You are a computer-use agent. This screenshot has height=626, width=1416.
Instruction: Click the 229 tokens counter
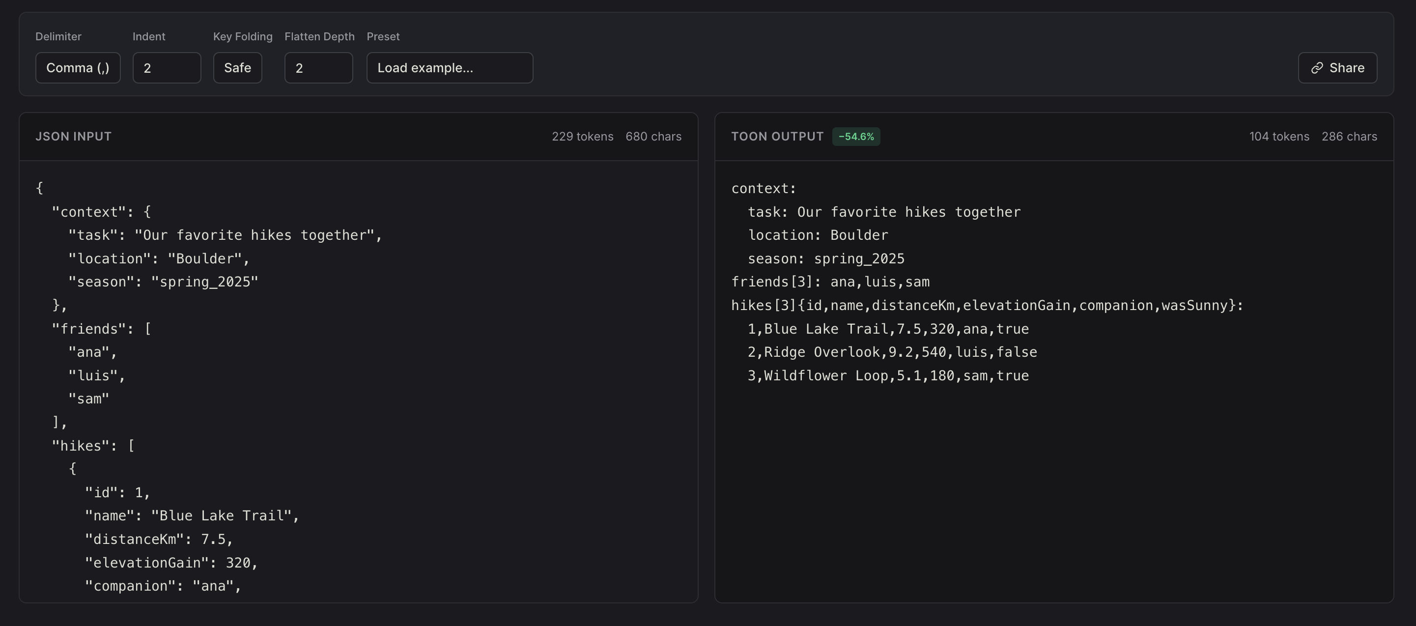point(583,136)
